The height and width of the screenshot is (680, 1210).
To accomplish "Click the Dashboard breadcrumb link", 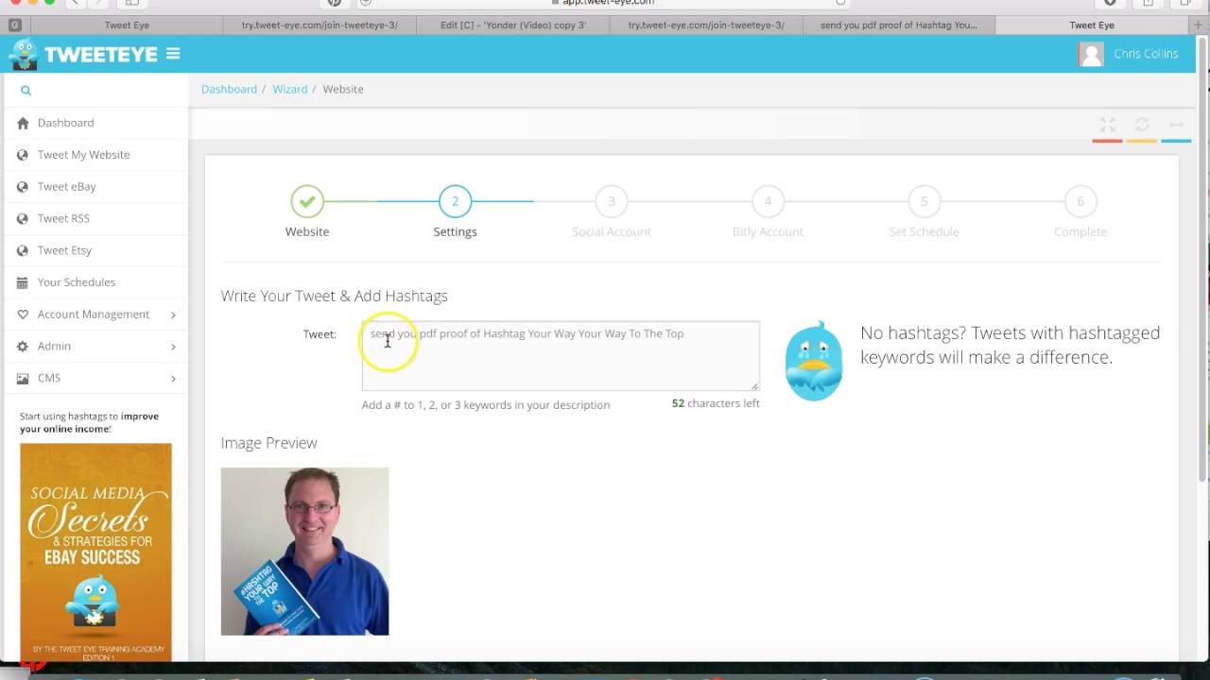I will [229, 89].
